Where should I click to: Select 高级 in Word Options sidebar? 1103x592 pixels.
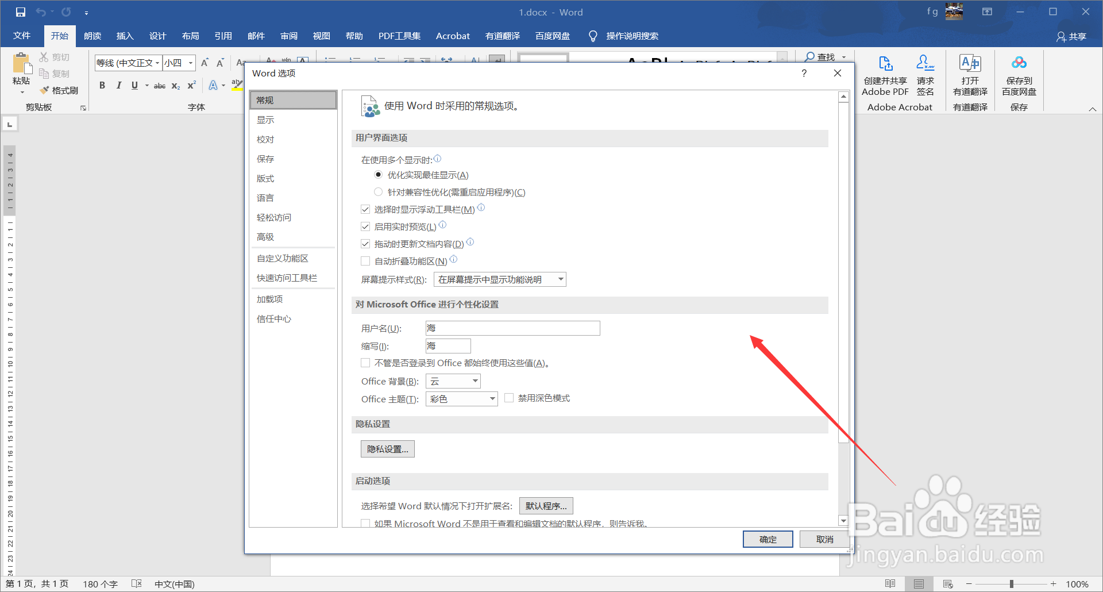(293, 237)
